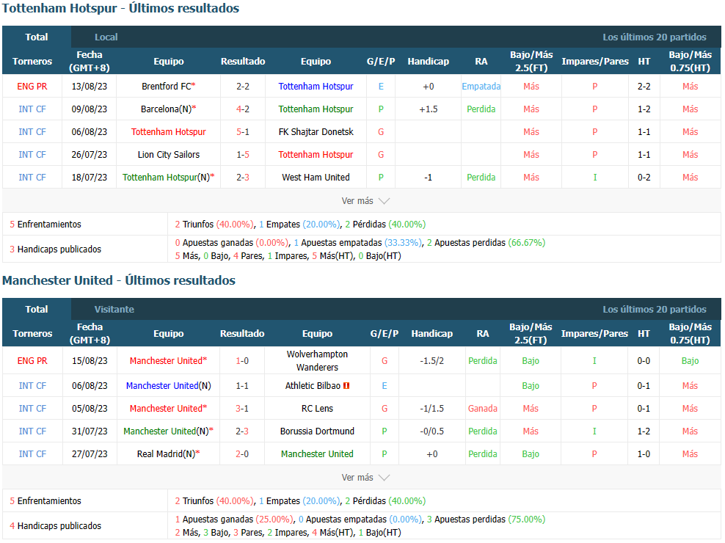
Task: Expand Ver más under Tottenham Hotspur results
Action: 365,201
